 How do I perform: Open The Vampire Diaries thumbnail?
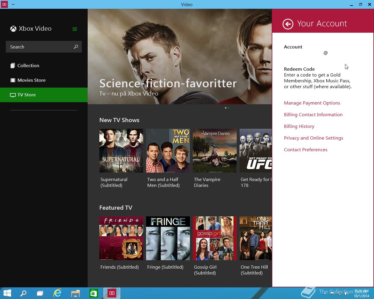(215, 151)
